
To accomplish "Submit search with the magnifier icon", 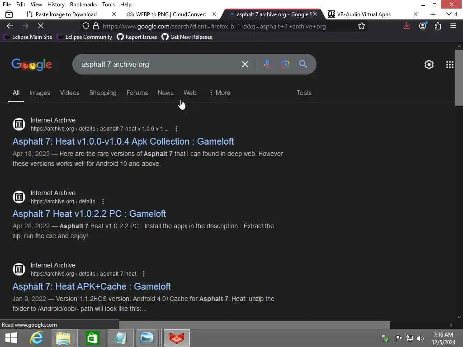I will (303, 64).
